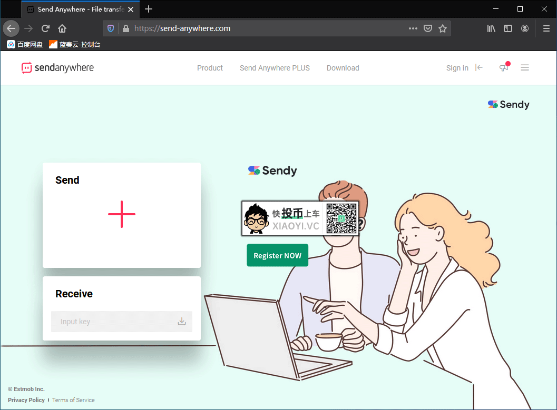Screen dimensions: 557x410
Task: Save page to Pocket icon
Action: [428, 28]
